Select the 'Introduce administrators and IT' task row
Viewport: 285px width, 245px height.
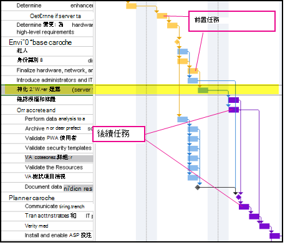coord(47,80)
